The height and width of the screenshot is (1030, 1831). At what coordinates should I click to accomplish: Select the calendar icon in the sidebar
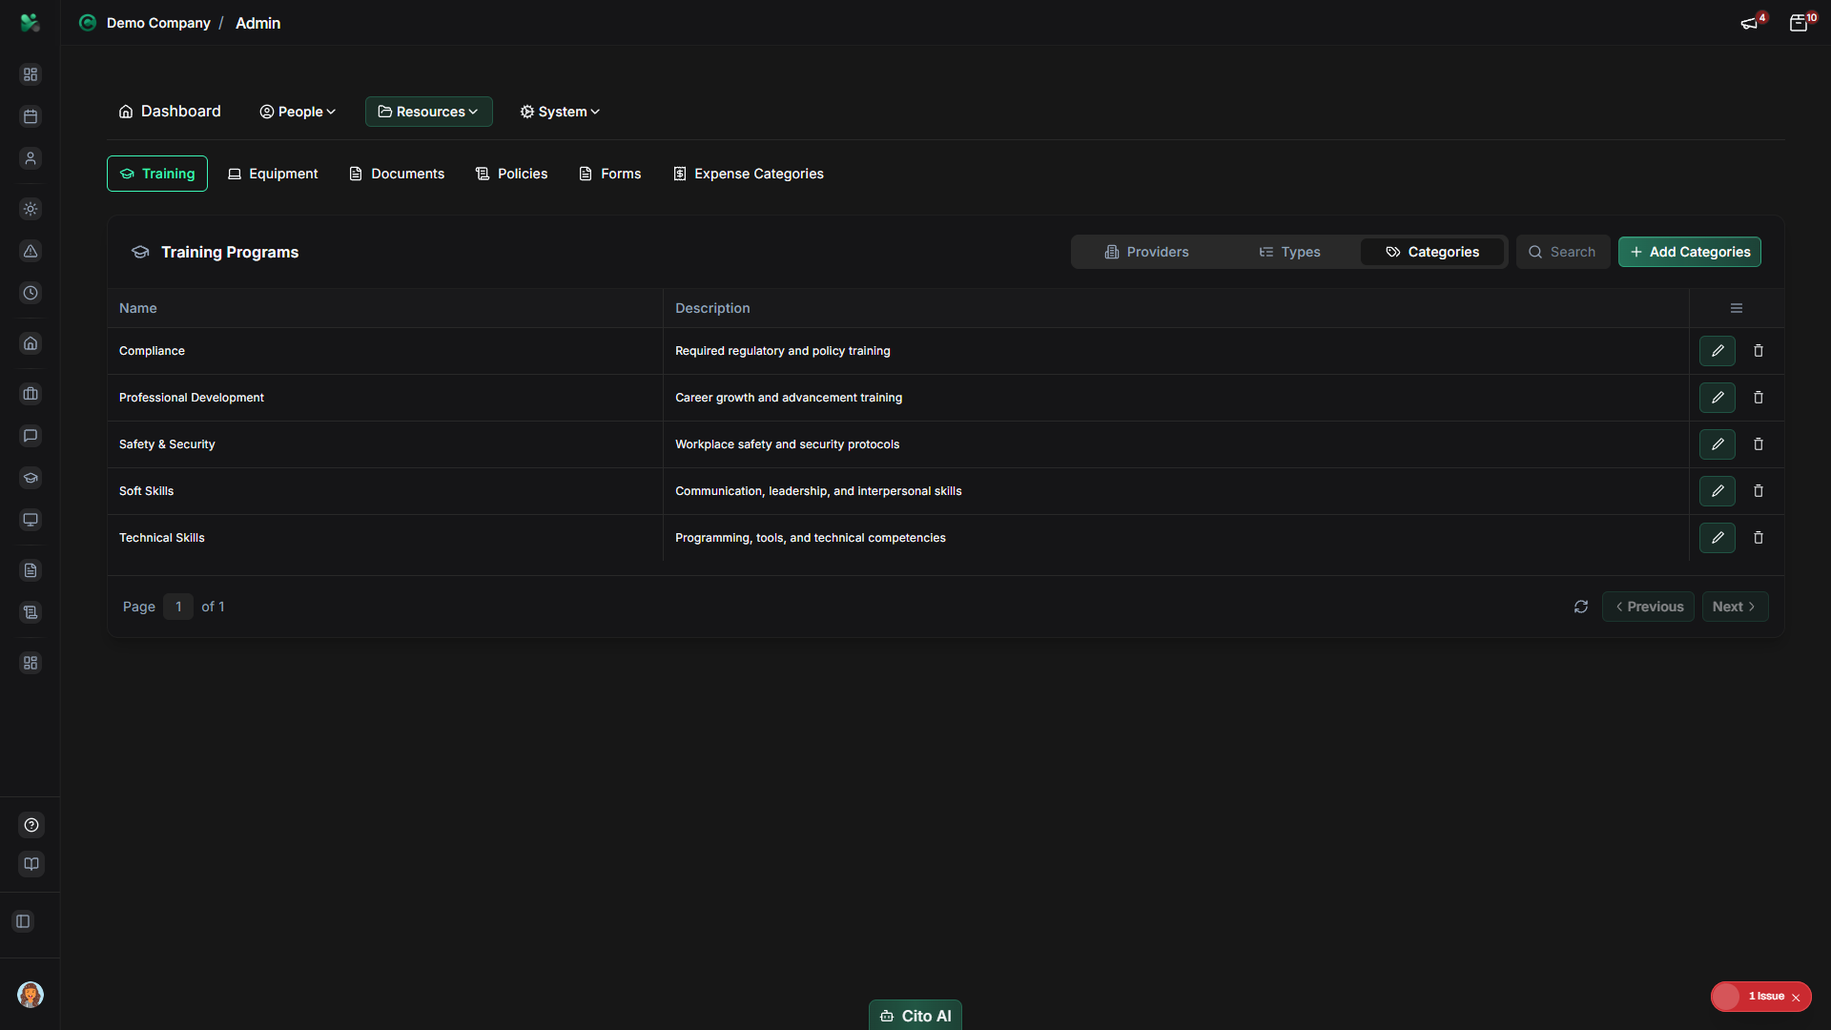coord(31,116)
